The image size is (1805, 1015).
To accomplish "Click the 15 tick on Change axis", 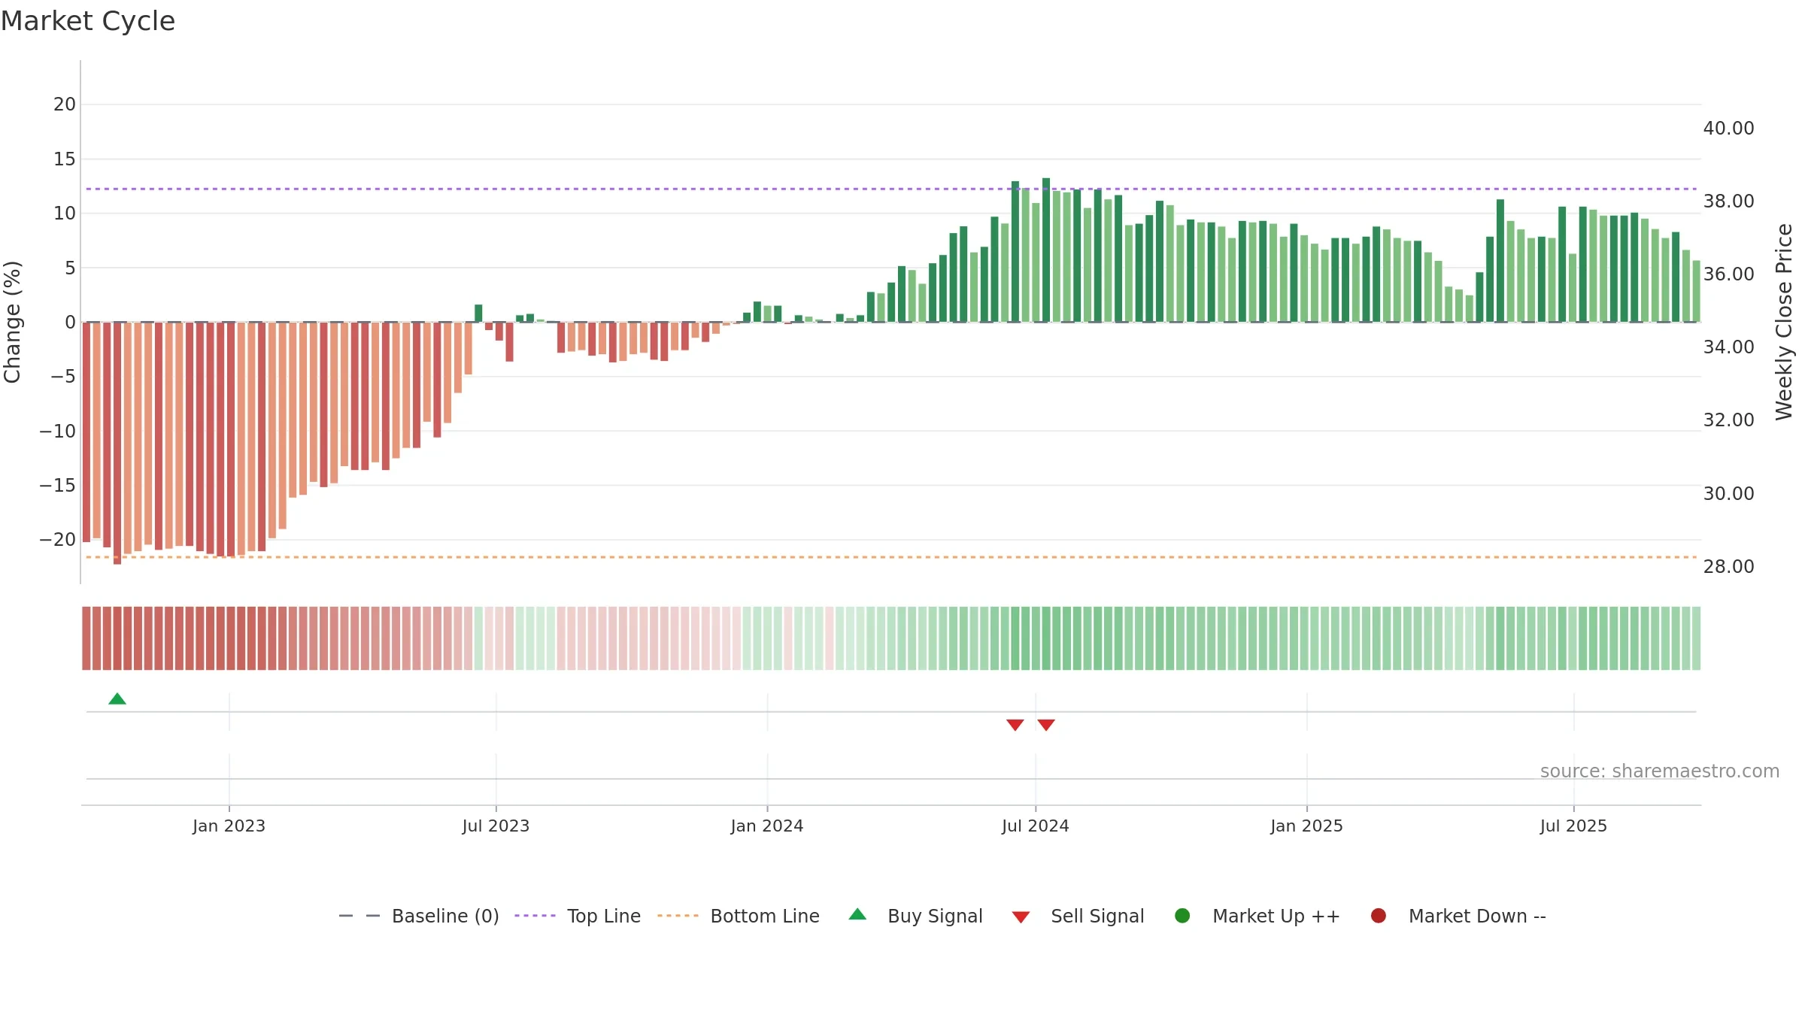I will point(65,159).
